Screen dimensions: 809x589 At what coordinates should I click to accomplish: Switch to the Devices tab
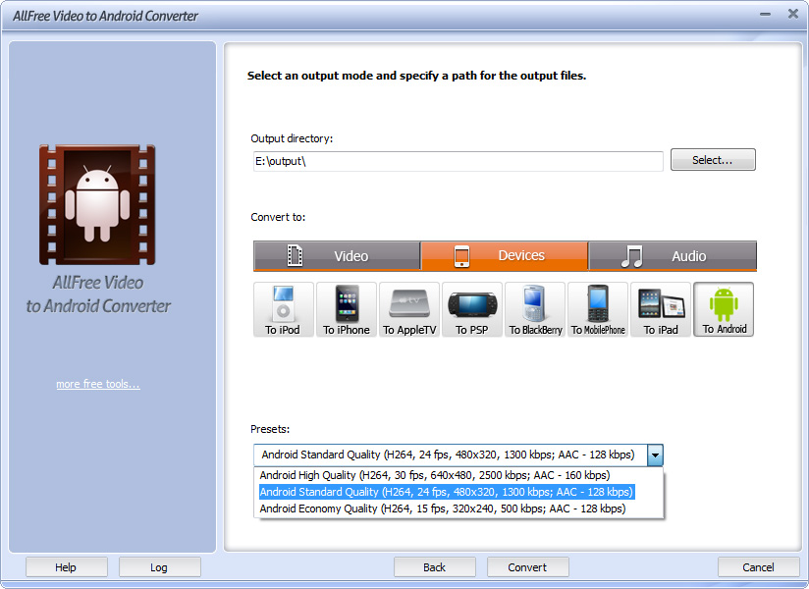[x=505, y=256]
